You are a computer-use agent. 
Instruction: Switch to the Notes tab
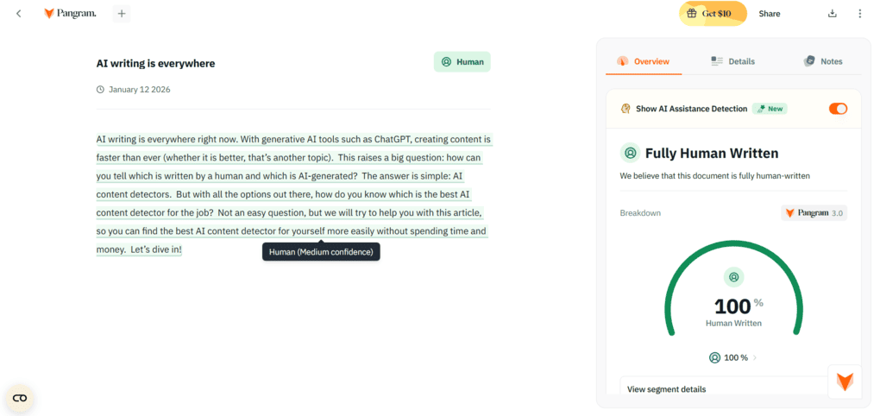point(823,61)
